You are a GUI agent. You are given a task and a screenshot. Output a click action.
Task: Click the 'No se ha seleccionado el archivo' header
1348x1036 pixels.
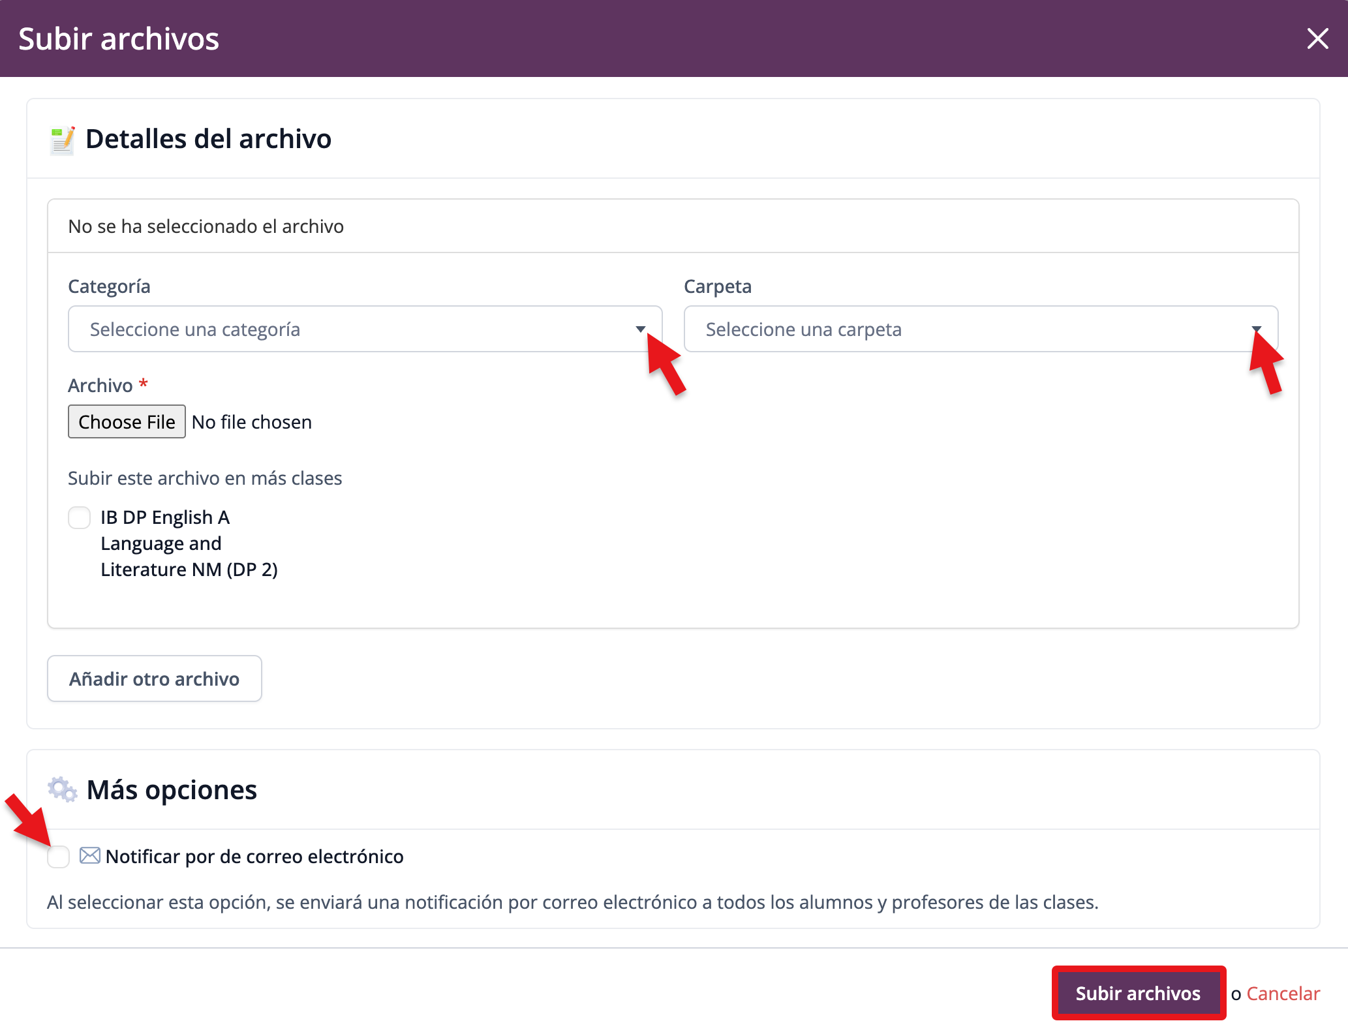(206, 226)
